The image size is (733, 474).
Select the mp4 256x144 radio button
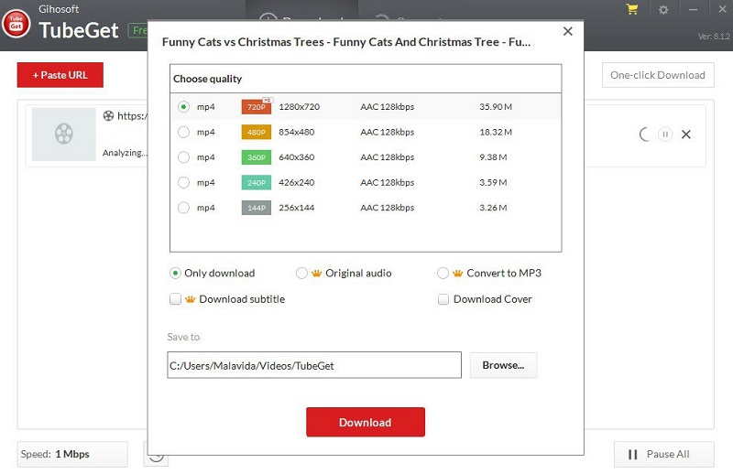tap(184, 208)
